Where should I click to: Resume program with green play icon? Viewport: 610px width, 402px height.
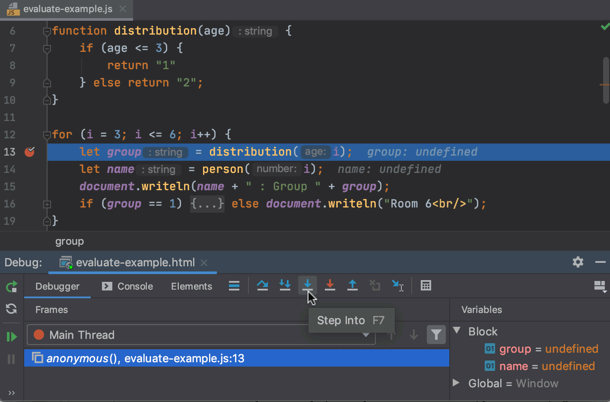12,336
